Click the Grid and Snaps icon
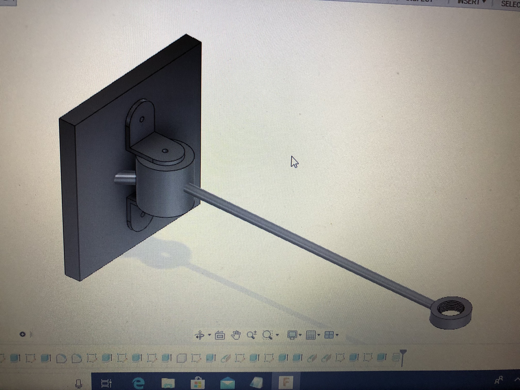Viewport: 520px width, 390px height. tap(311, 335)
